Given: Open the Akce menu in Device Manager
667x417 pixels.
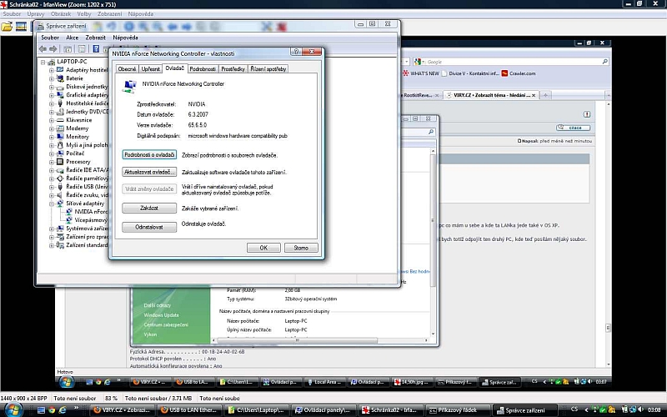Looking at the screenshot, I should [72, 38].
